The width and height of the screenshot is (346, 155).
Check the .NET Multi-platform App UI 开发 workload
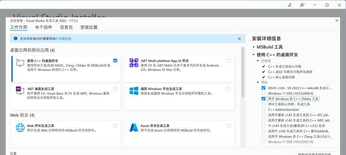click(229, 60)
